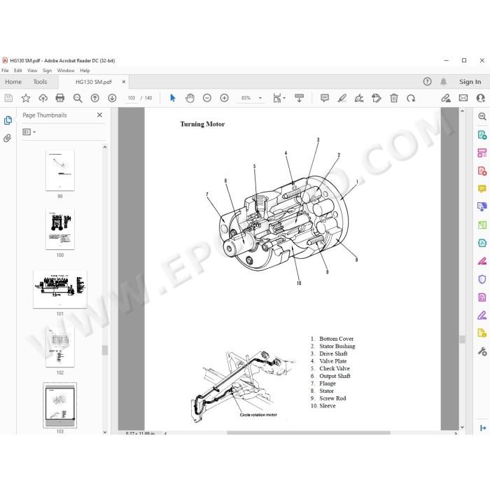Select page 103 thumbnail
Screen dimensions: 490x490
(60, 405)
